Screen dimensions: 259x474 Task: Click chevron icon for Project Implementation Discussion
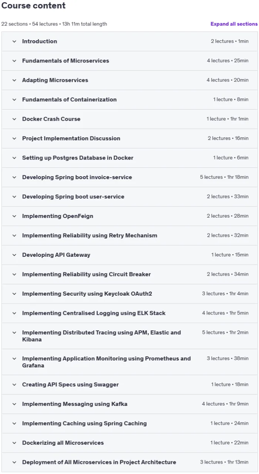click(14, 138)
